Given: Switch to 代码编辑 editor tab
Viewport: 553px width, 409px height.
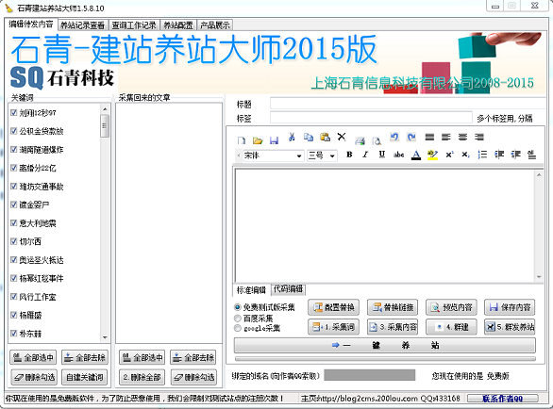Looking at the screenshot, I should pos(288,289).
